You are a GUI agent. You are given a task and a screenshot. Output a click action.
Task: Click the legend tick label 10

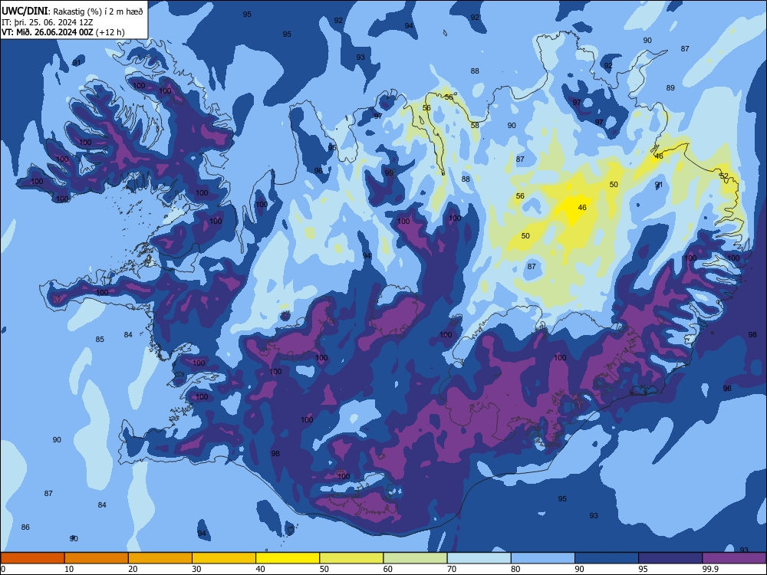click(x=69, y=569)
